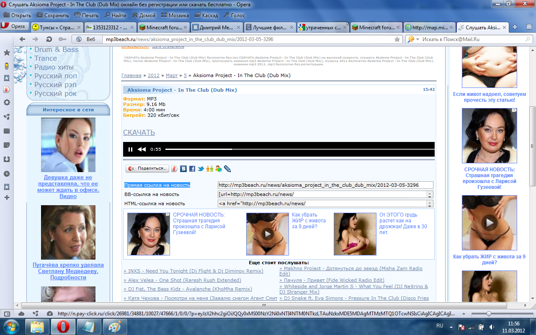Switch to the http://map.mi... tab
This screenshot has width=536, height=335.
pyautogui.click(x=429, y=27)
